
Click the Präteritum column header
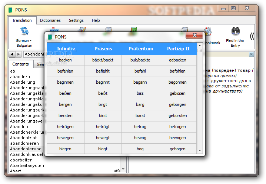(x=141, y=48)
